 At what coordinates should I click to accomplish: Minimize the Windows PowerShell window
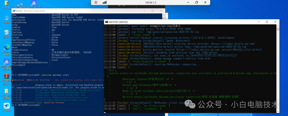coord(144,11)
